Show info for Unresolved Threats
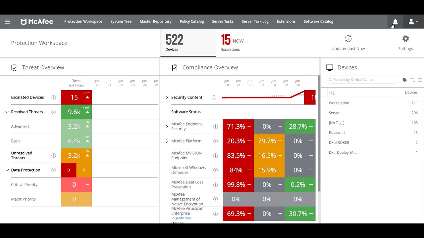This screenshot has height=238, width=424. click(x=53, y=156)
